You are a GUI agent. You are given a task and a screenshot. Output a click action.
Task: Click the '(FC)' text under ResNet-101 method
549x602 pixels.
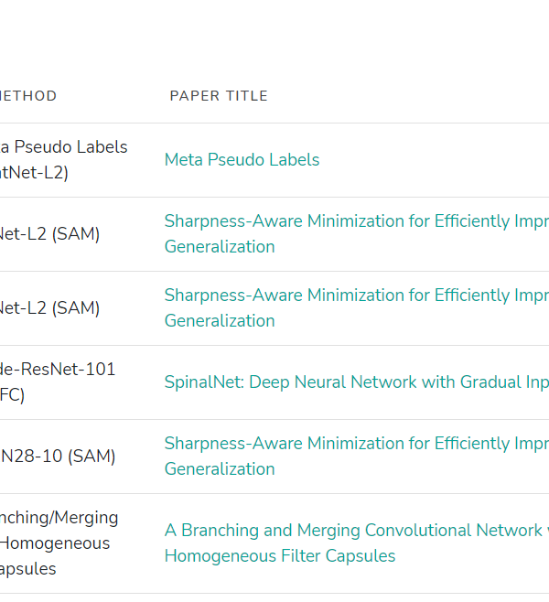click(13, 395)
